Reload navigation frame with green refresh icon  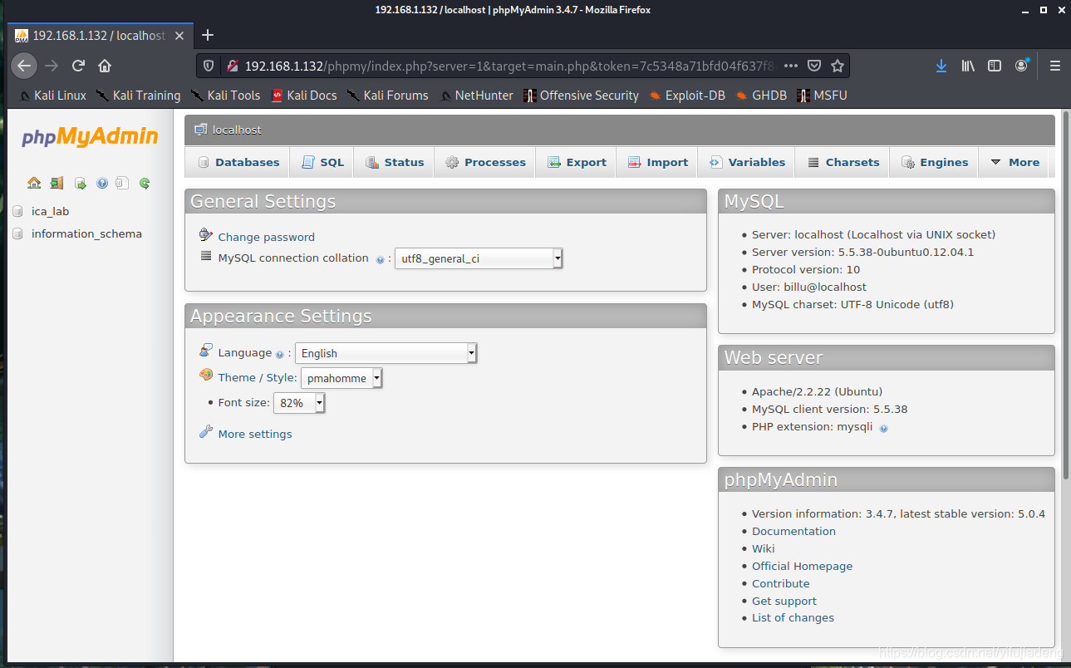click(x=145, y=183)
